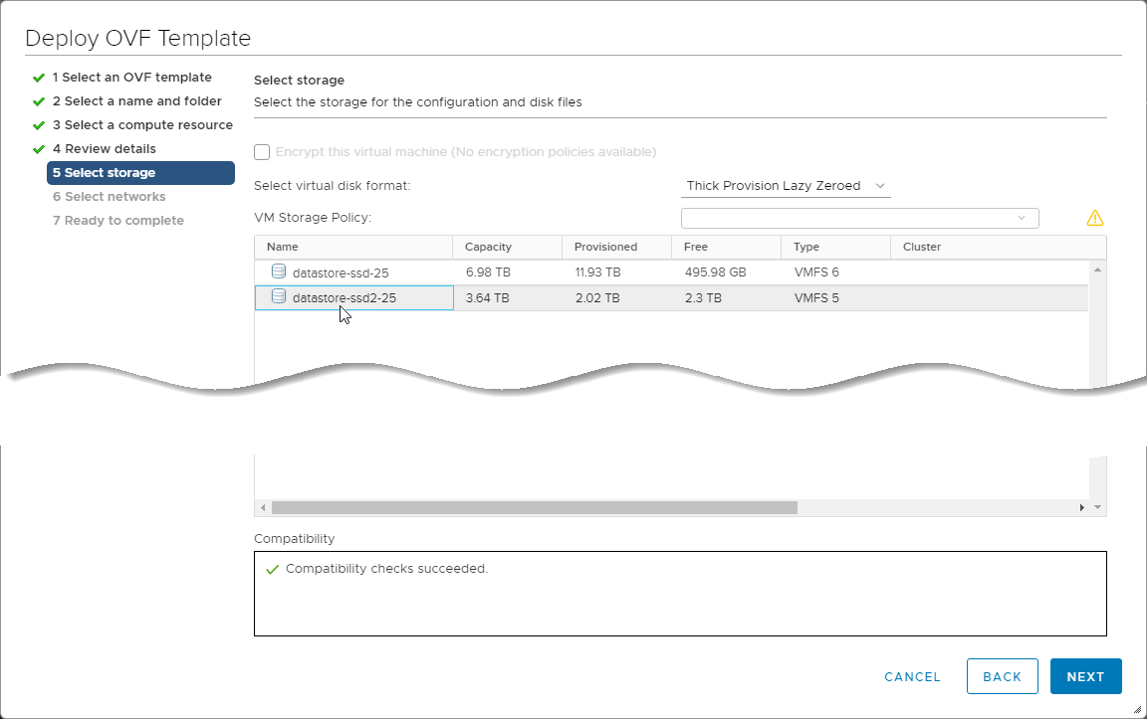1147x719 pixels.
Task: Click the horizontal scrollbar thumb
Action: [x=535, y=508]
